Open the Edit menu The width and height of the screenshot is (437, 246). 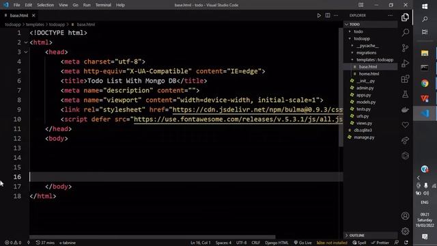coord(29,5)
